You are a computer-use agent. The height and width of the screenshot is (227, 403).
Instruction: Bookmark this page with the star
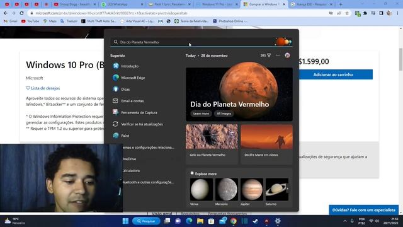pyautogui.click(x=347, y=13)
